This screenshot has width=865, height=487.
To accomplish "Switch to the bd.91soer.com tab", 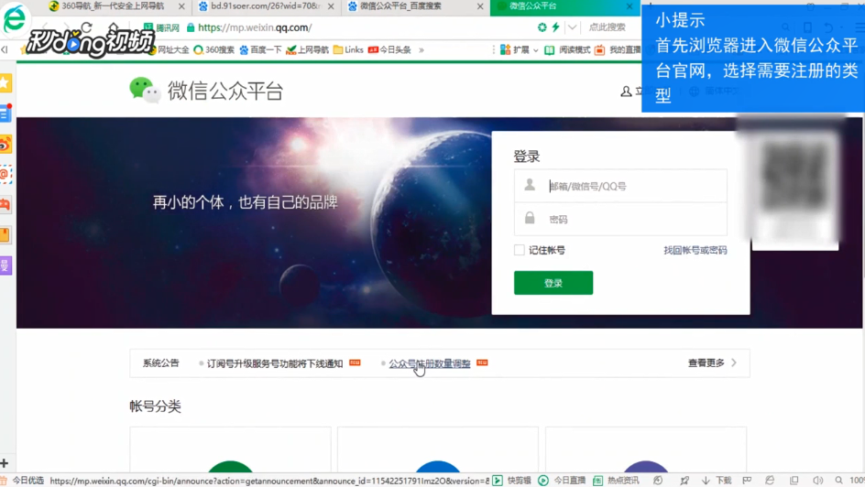I will [265, 6].
